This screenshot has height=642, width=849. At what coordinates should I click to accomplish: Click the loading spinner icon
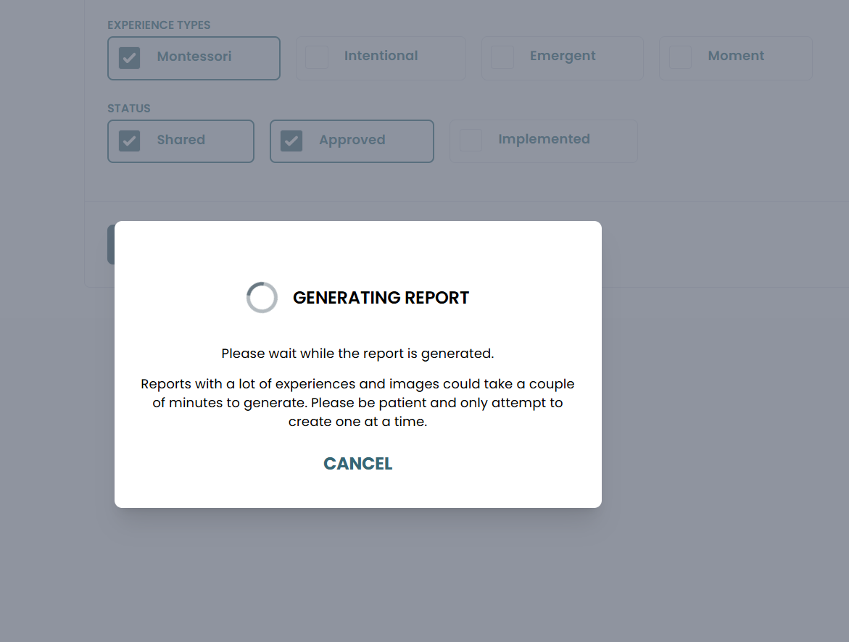(x=262, y=298)
